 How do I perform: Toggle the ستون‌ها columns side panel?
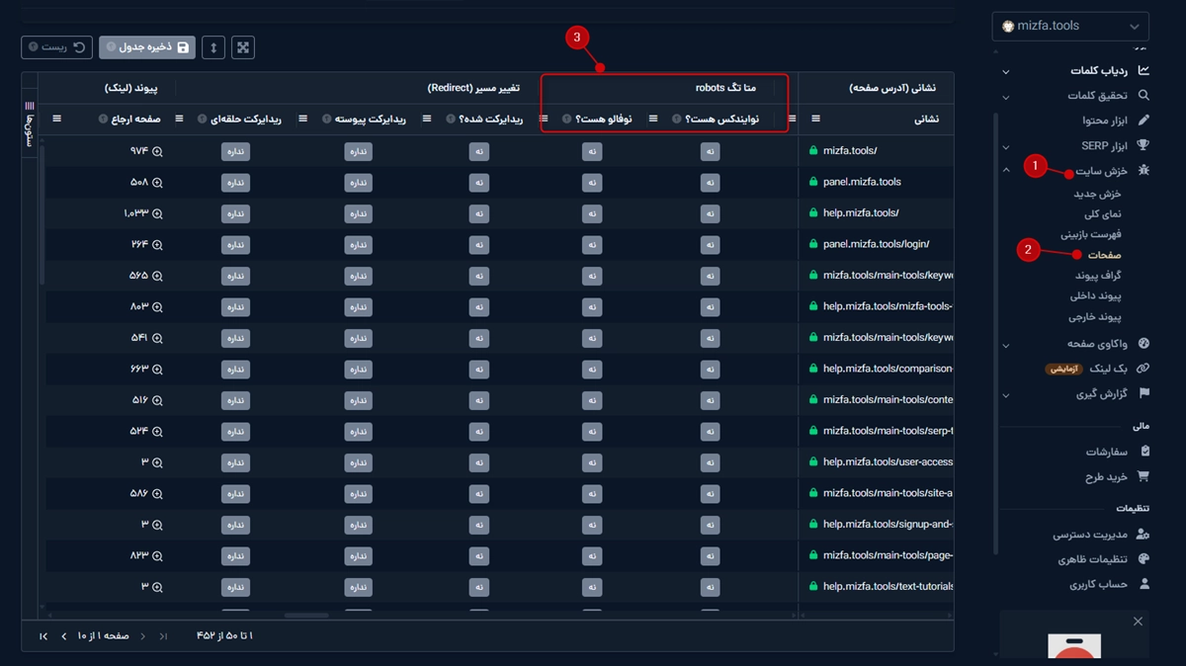coord(30,125)
